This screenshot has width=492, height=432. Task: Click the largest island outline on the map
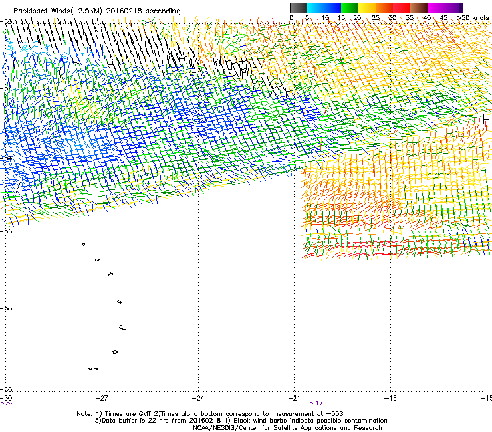123,328
